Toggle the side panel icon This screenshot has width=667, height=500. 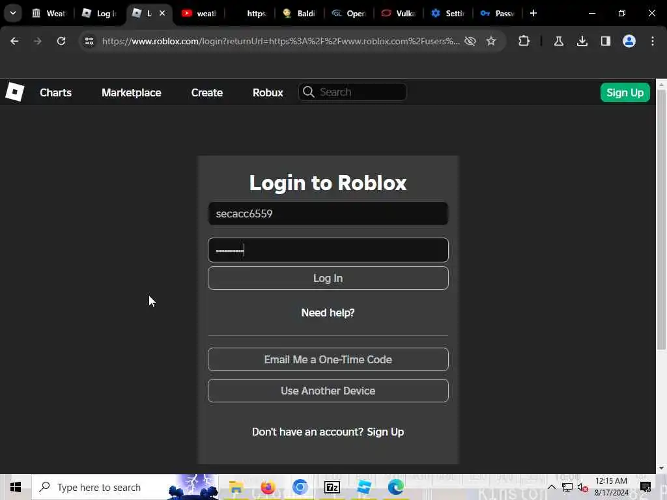click(606, 41)
